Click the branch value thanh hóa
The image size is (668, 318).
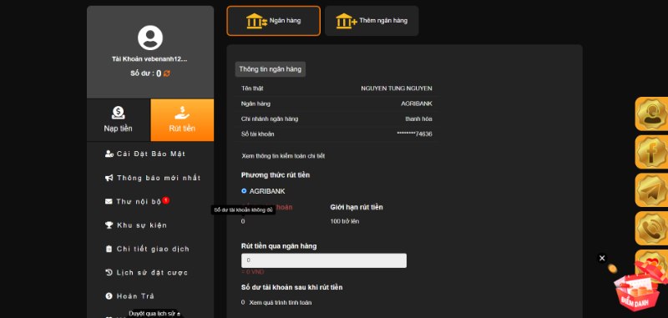coord(419,119)
